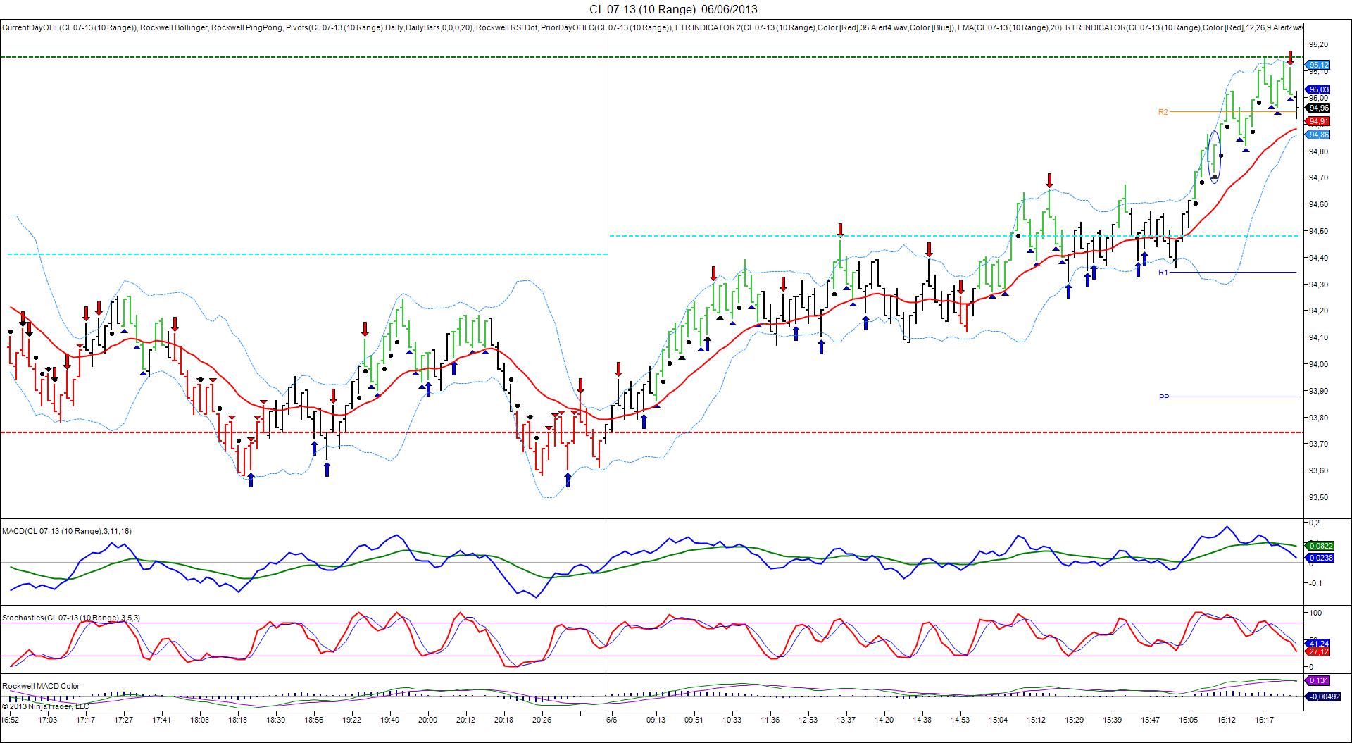Select the 16:17 time axis label
Image resolution: width=1352 pixels, height=743 pixels.
tap(1264, 720)
